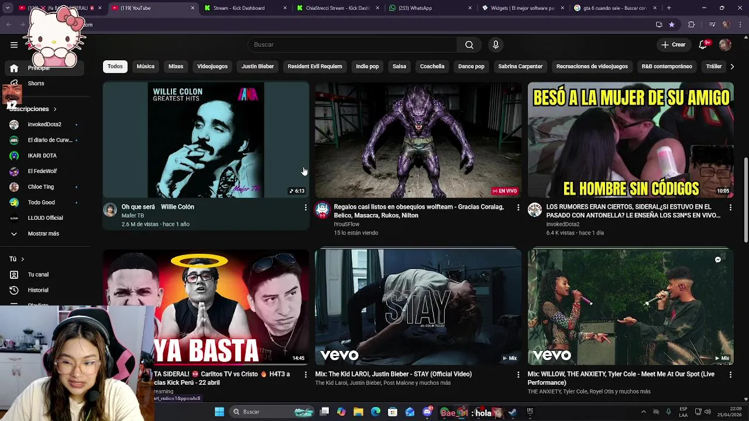Select the Videojuegos filter chip
This screenshot has width=749, height=421.
212,66
